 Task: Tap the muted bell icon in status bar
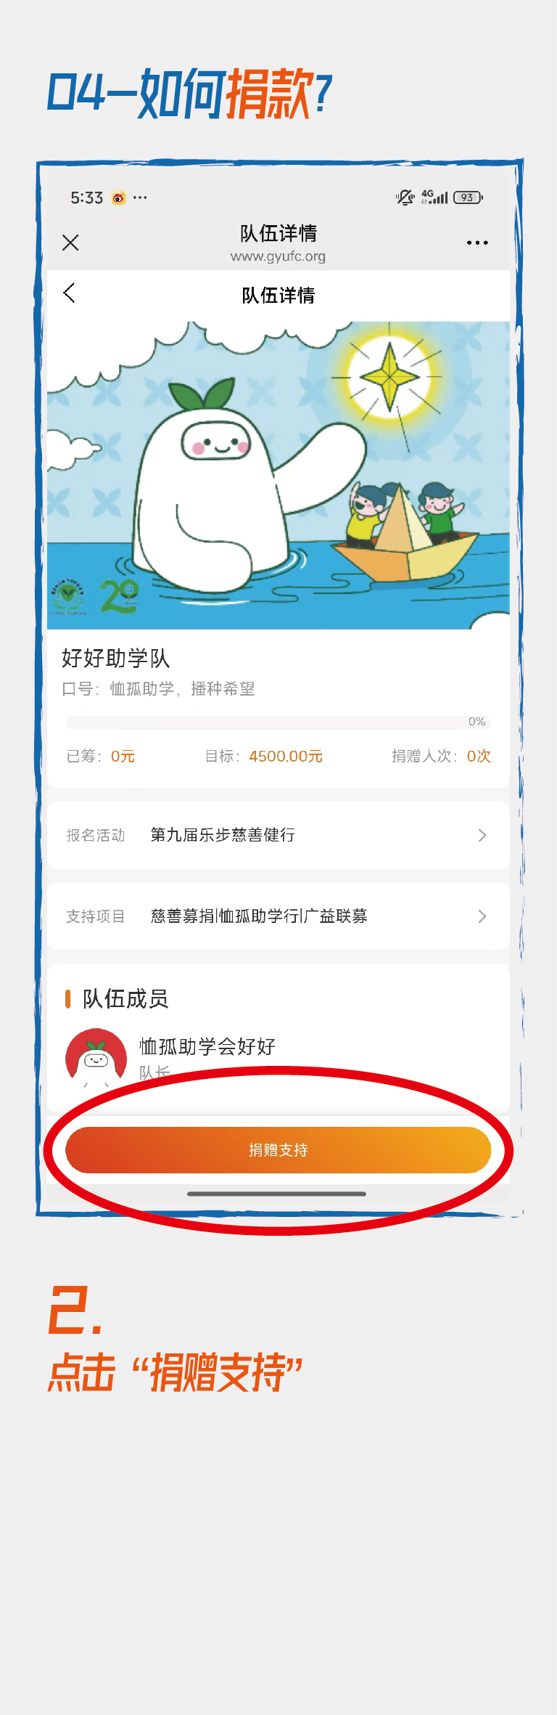405,197
